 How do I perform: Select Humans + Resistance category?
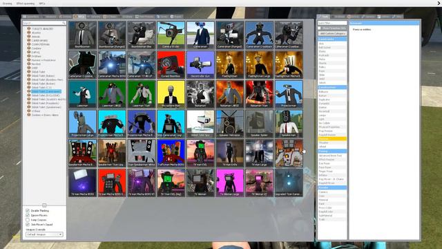coord(44,60)
